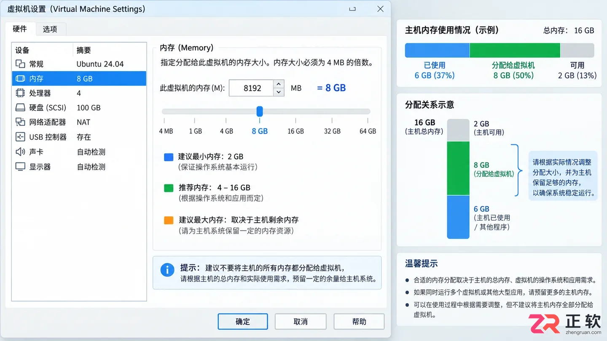Click the 64 GB slider tick label

coord(368,131)
